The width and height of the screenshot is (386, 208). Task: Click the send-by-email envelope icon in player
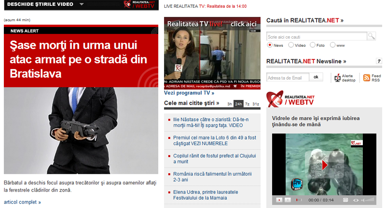(345, 200)
